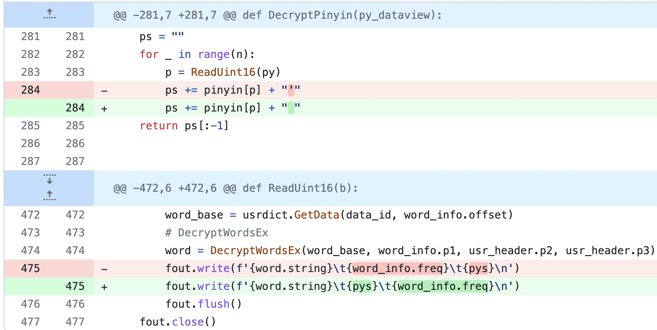Image resolution: width=657 pixels, height=330 pixels.
Task: Click the minus marker on removed line 475
Action: click(104, 269)
